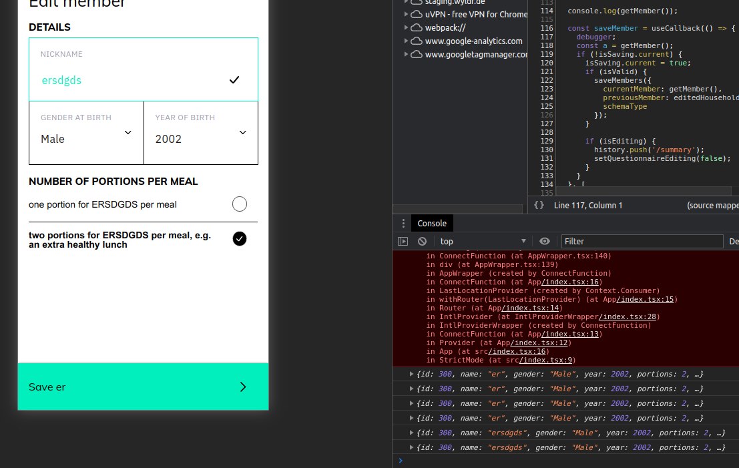This screenshot has width=739, height=468.
Task: Click the console Filter input
Action: click(x=642, y=241)
